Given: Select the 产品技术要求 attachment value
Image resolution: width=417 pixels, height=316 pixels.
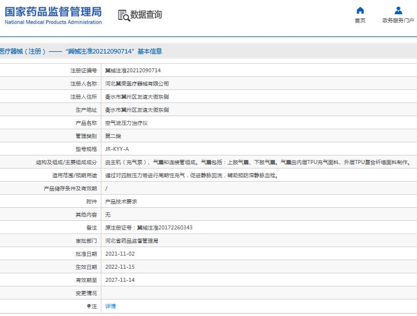Looking at the screenshot, I should pos(121,202).
